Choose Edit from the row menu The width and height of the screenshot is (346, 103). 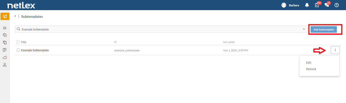309,63
